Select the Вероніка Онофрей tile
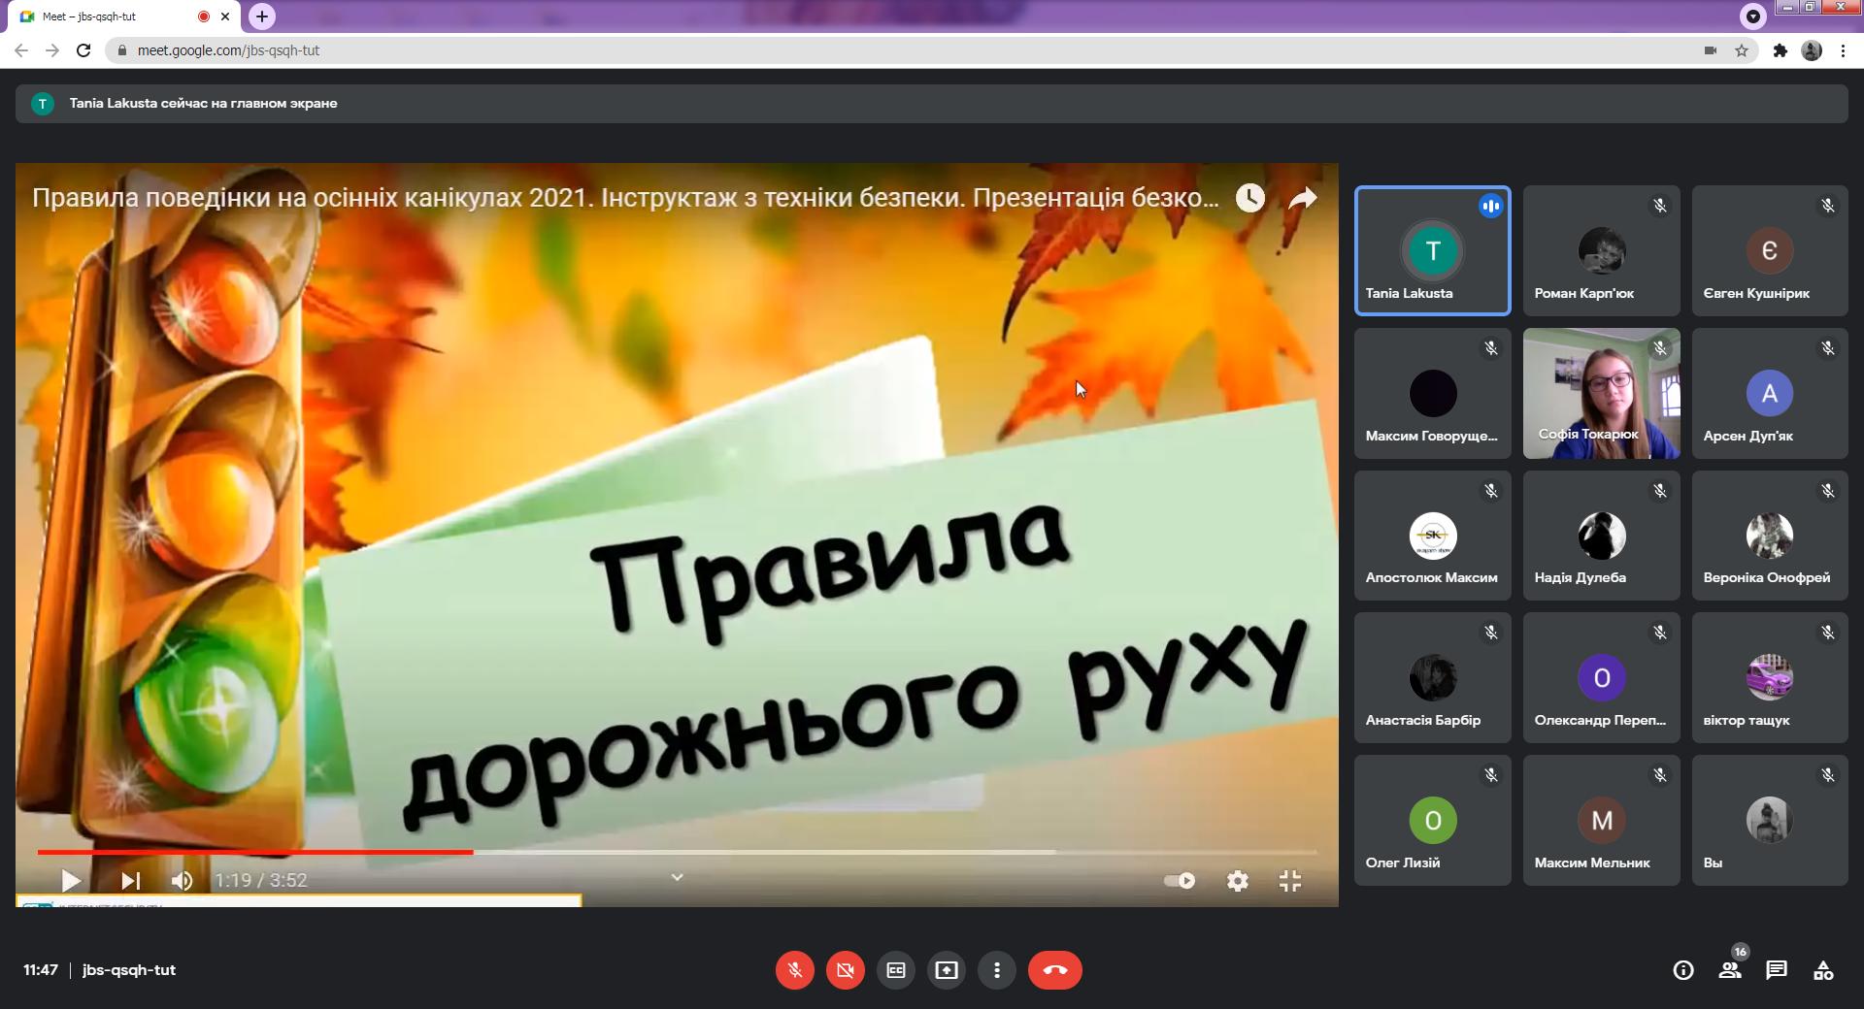The image size is (1864, 1009). click(x=1770, y=536)
